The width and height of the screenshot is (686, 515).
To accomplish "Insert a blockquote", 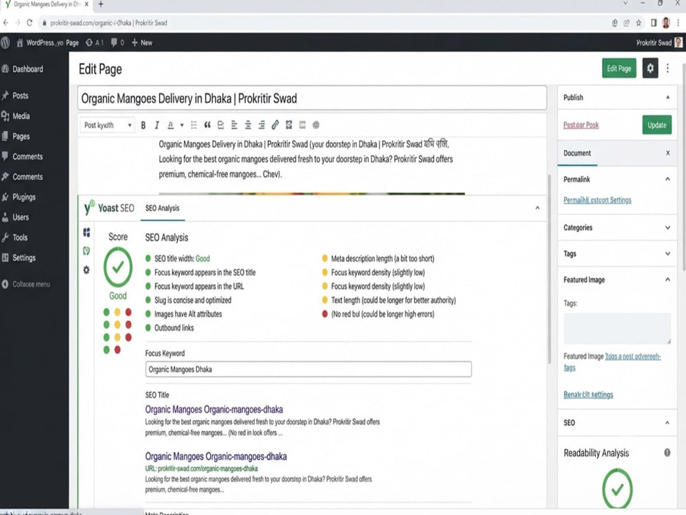I will [207, 125].
